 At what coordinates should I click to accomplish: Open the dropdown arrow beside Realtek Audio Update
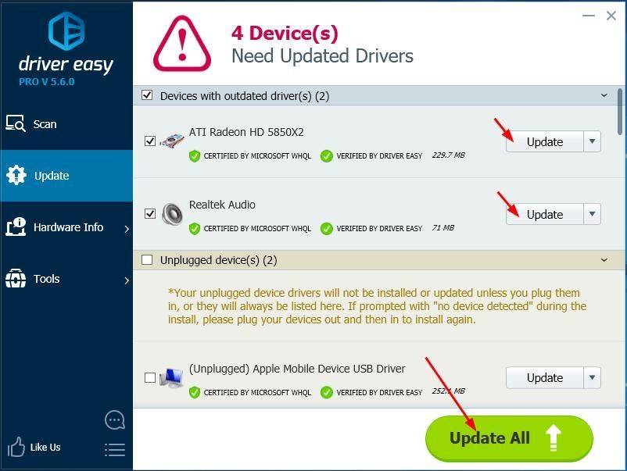pos(593,214)
